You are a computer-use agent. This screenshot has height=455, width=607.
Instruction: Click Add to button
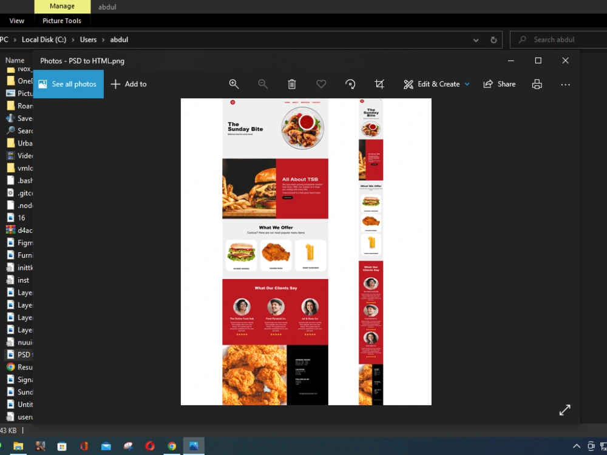pos(129,84)
